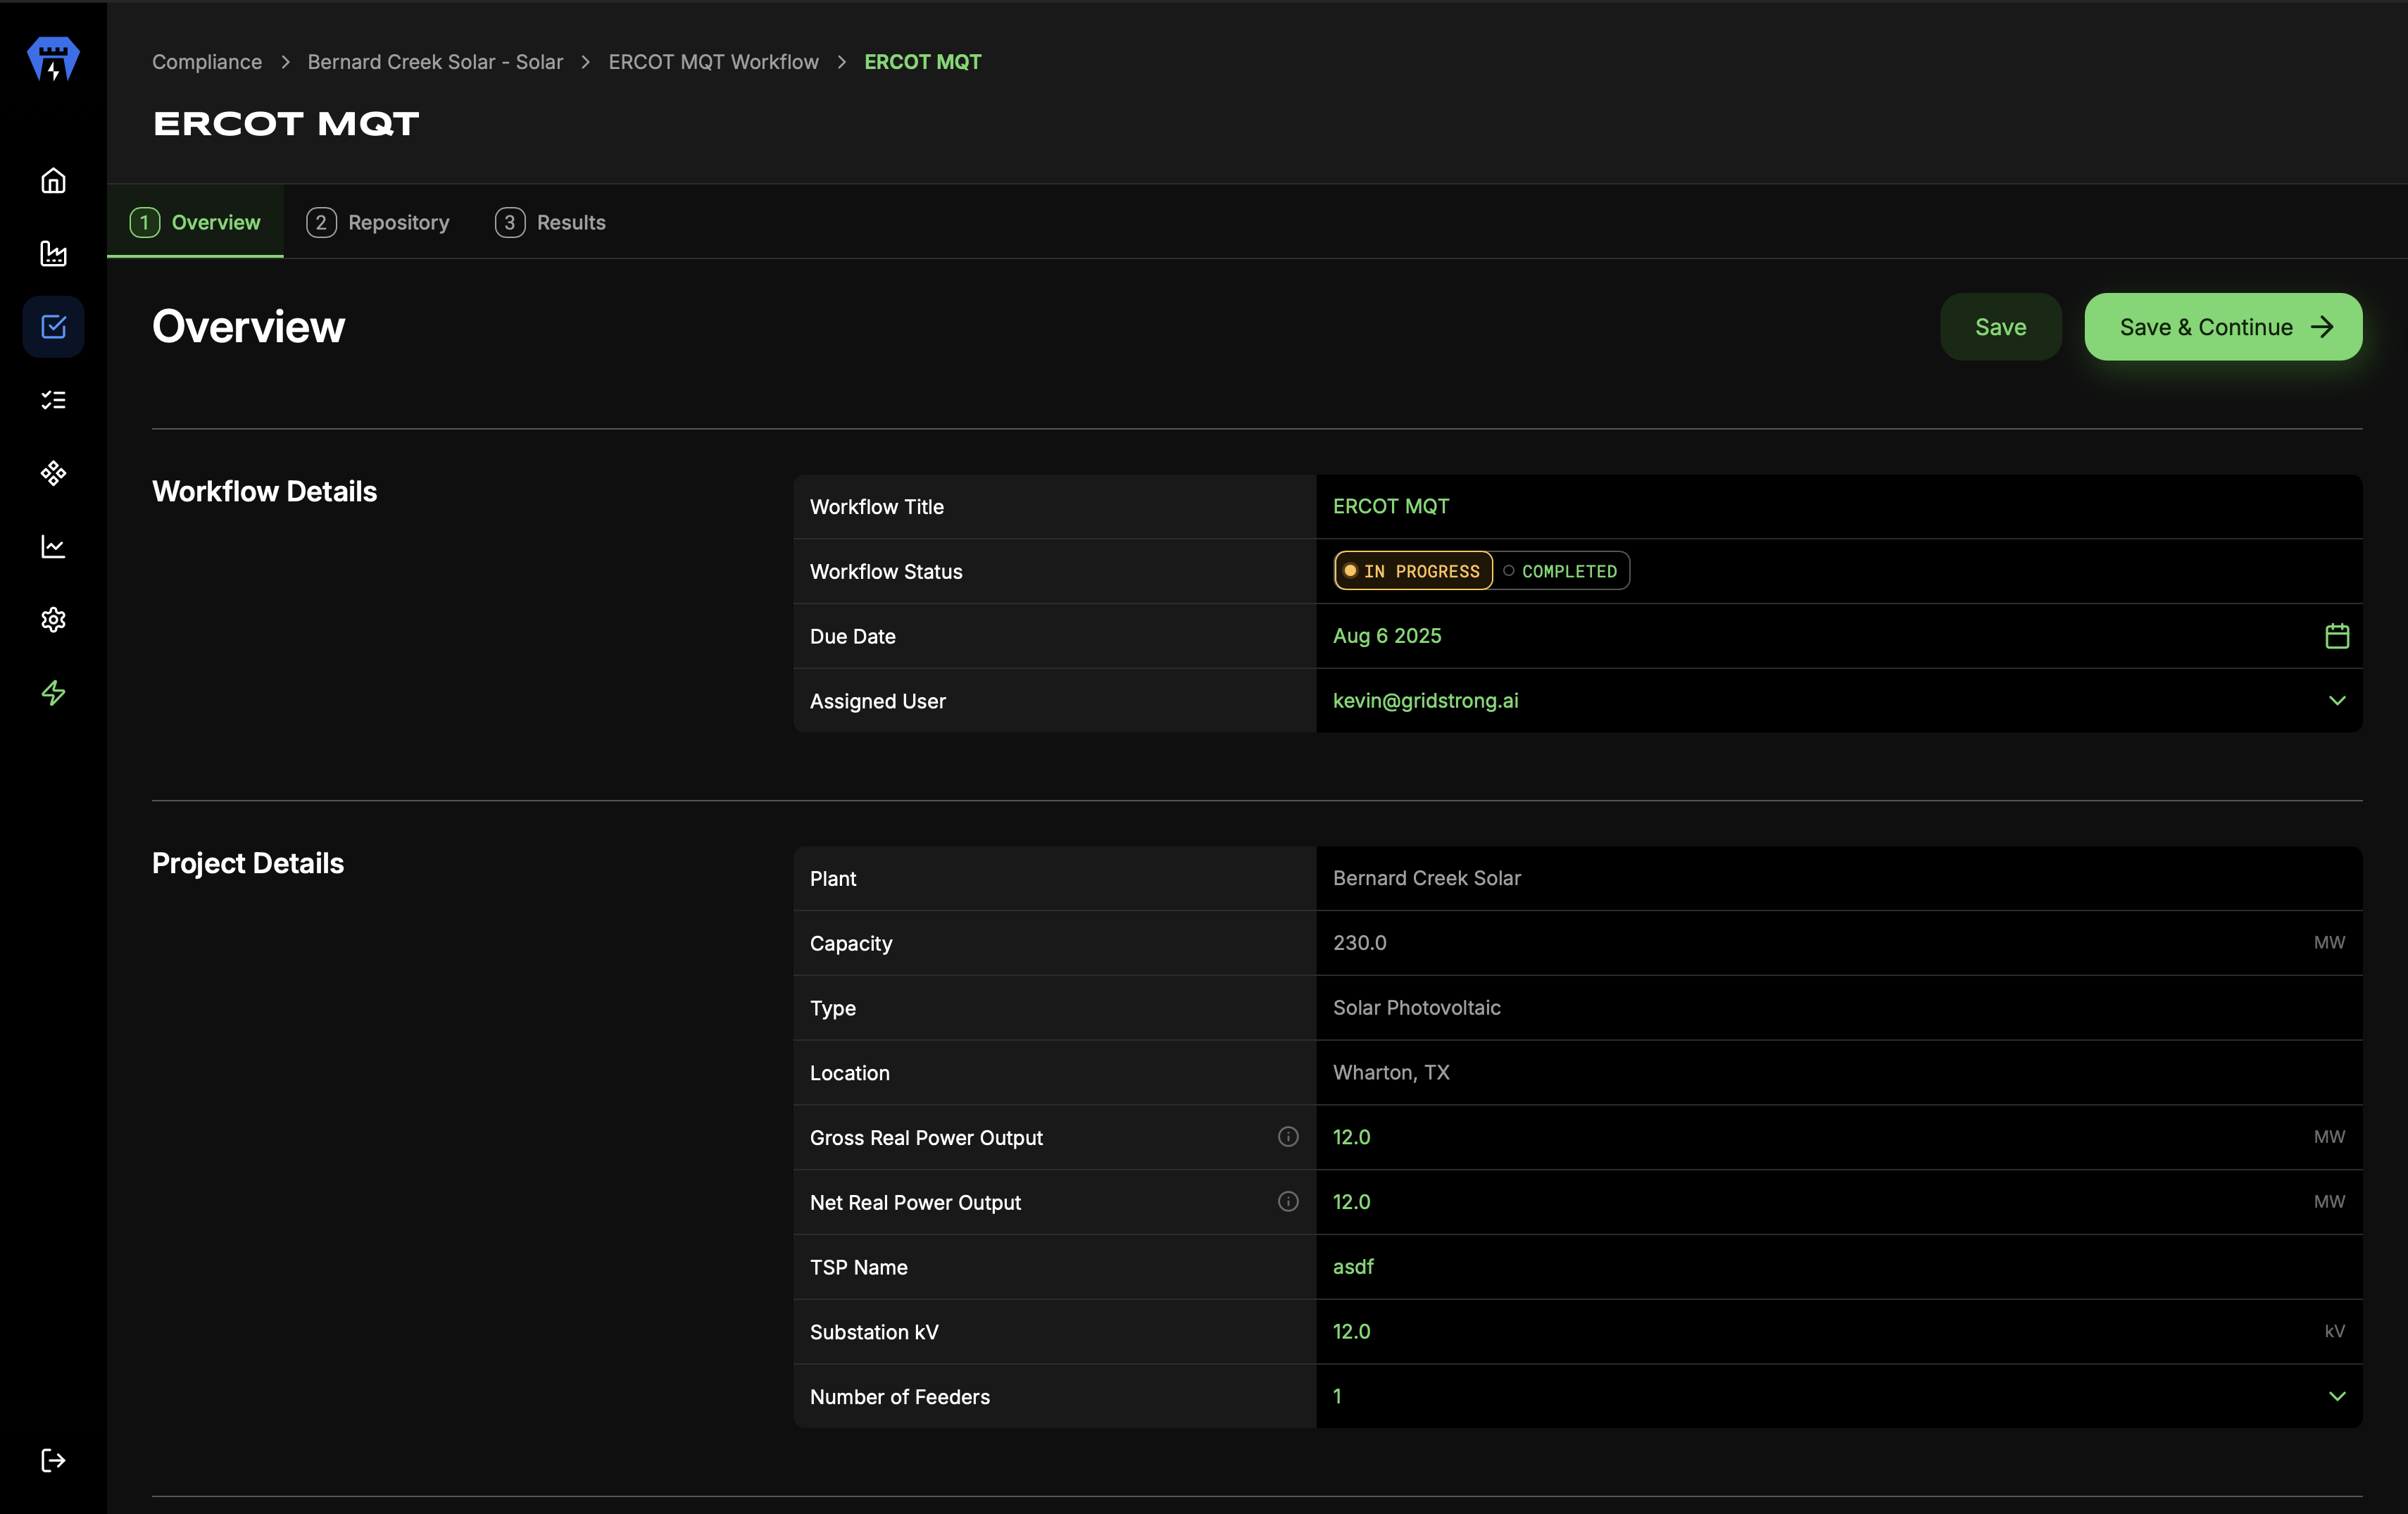
Task: Open the factory plants sidebar icon
Action: [53, 254]
